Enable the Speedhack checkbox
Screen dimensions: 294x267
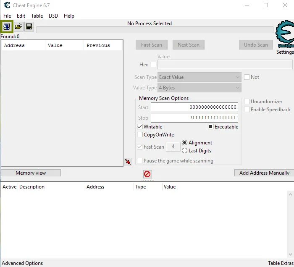point(247,110)
